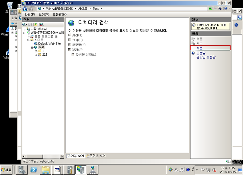Open the network globe app in the taskbar
Screen dimensions: 243x175
click(92, 170)
